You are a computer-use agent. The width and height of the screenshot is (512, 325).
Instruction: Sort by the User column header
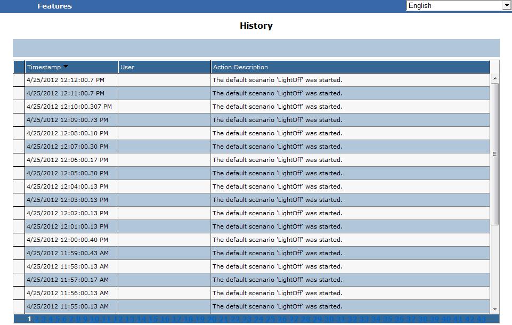164,67
